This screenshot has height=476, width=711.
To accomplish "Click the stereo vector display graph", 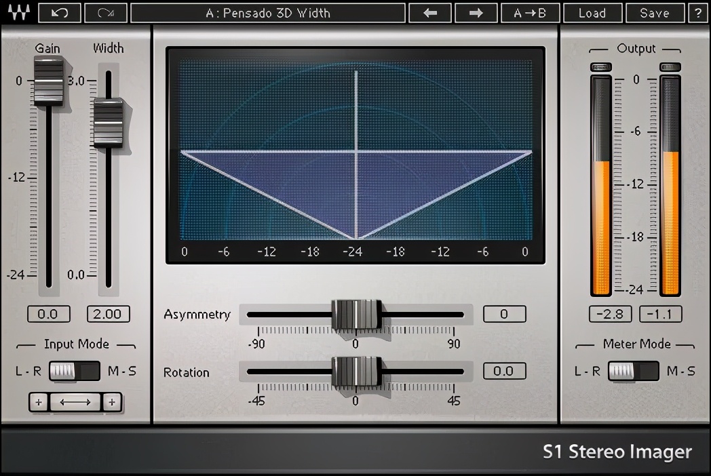I will (x=355, y=150).
